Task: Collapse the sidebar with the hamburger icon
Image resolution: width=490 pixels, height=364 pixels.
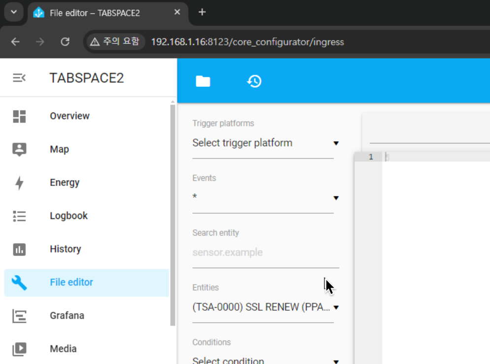Action: pos(19,78)
